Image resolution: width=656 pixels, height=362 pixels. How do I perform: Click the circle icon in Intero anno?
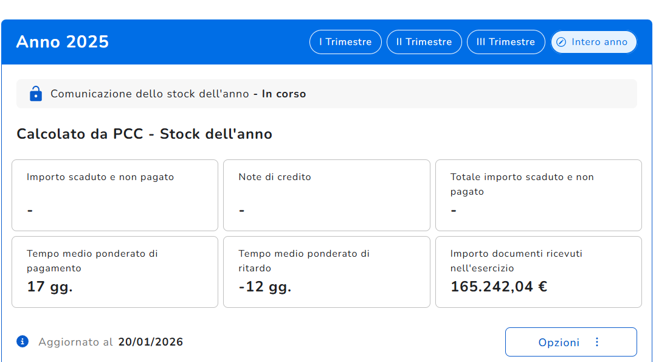pos(561,42)
